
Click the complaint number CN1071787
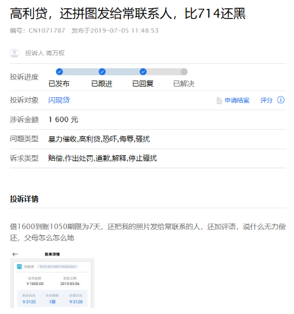point(47,30)
